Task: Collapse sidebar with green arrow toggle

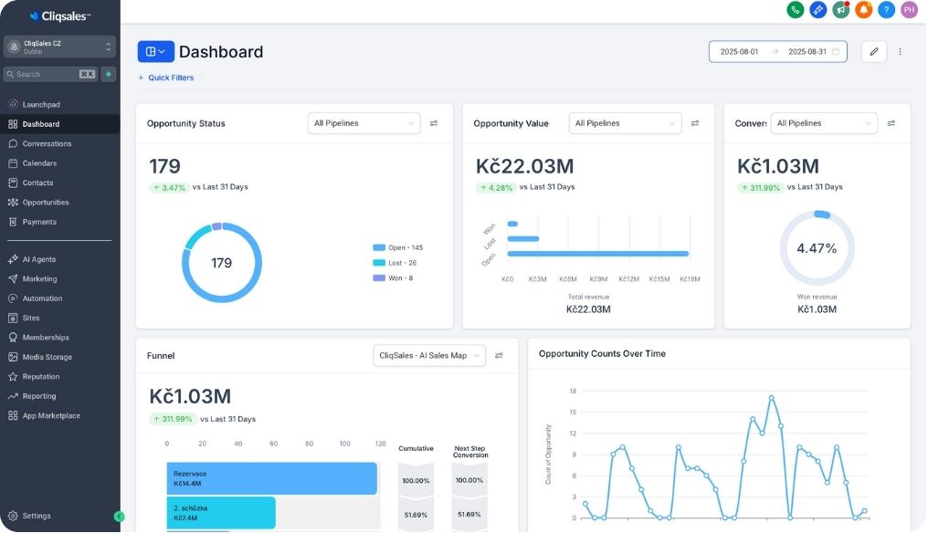Action: (119, 517)
